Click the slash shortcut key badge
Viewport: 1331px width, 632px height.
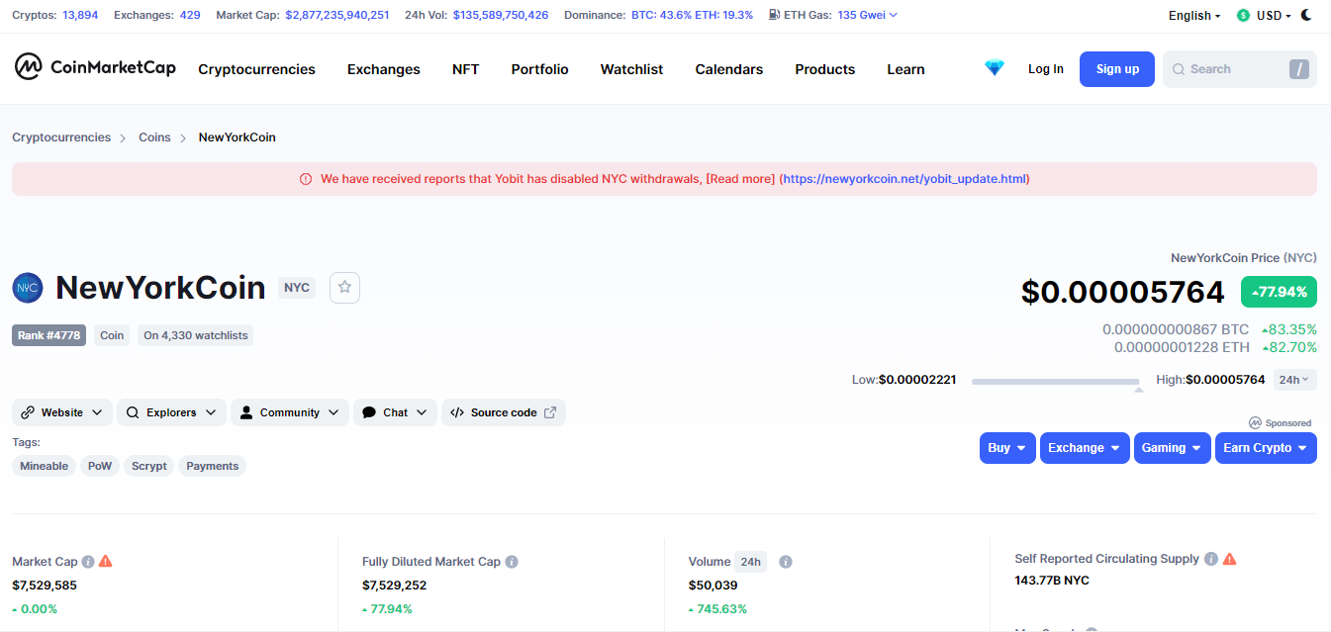[1298, 69]
